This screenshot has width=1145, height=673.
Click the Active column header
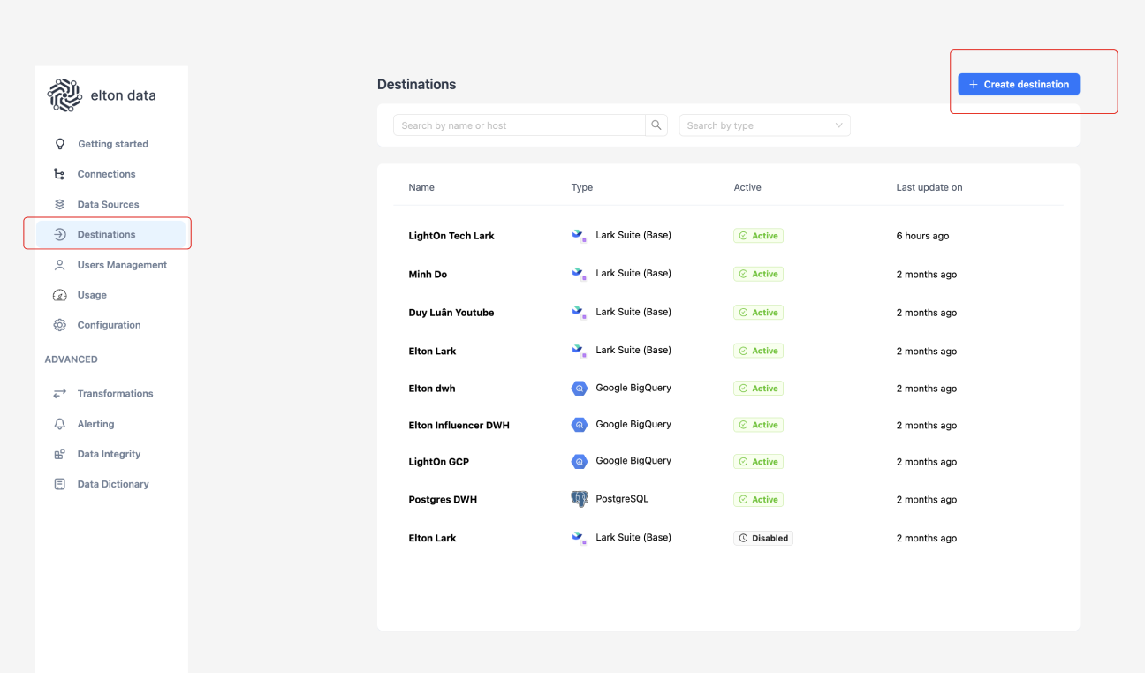(x=747, y=187)
